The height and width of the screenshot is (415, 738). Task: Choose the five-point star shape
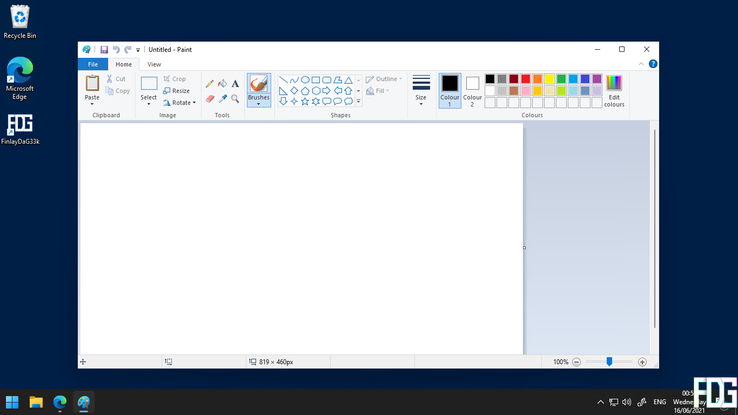[x=305, y=102]
